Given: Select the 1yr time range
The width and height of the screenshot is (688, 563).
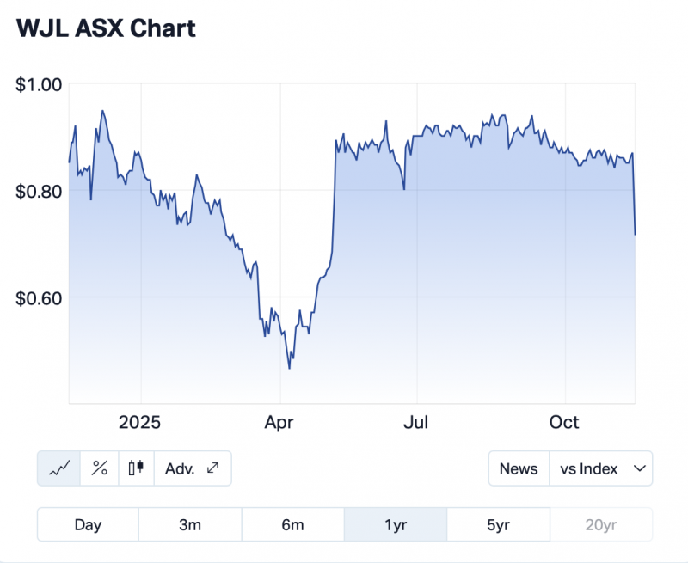Looking at the screenshot, I should [396, 524].
